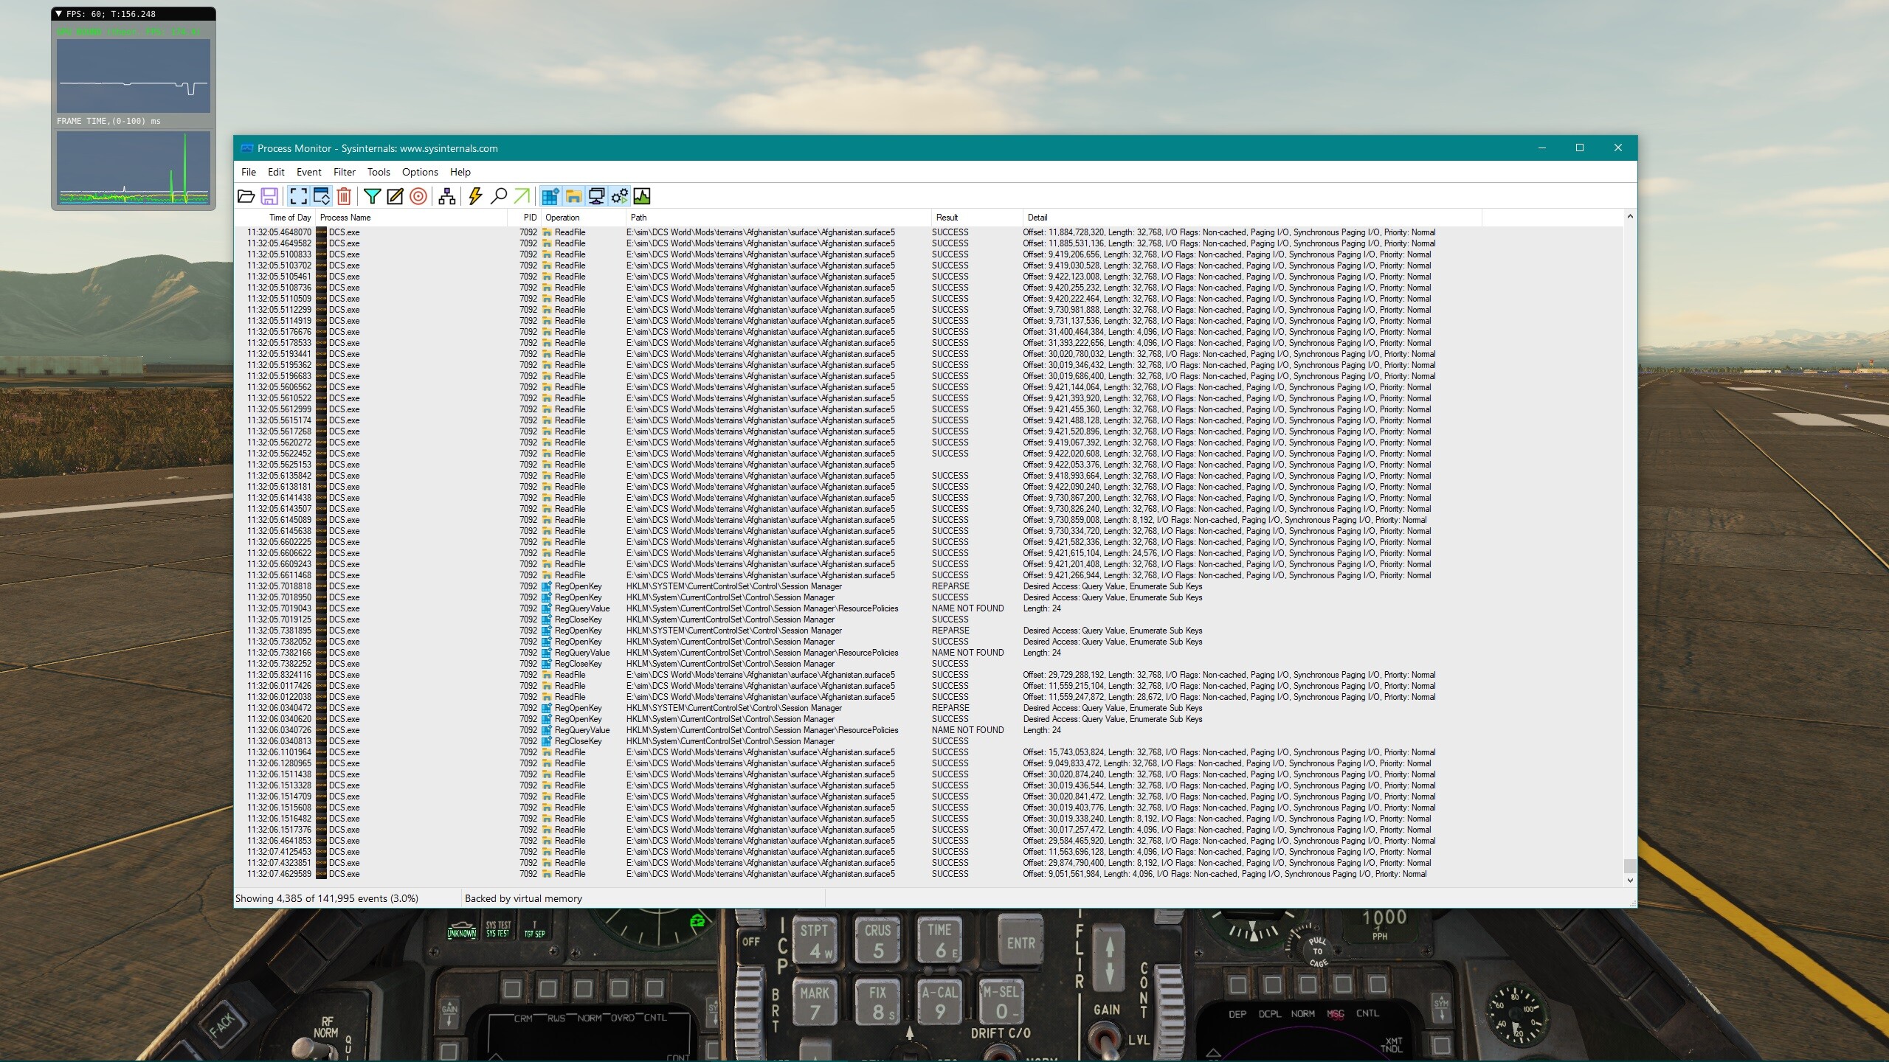Open the Highlight pencil icon

(395, 196)
